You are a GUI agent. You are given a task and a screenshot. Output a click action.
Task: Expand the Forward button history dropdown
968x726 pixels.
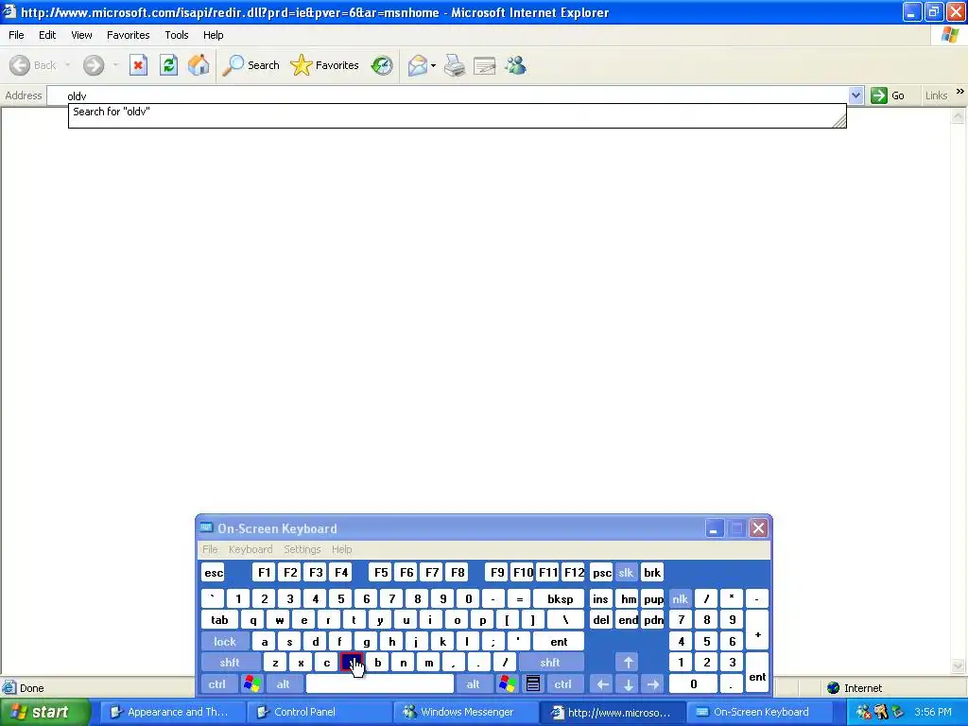(x=115, y=65)
